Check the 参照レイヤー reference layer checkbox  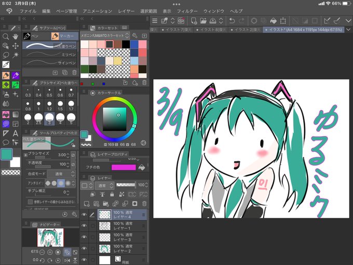point(30,202)
